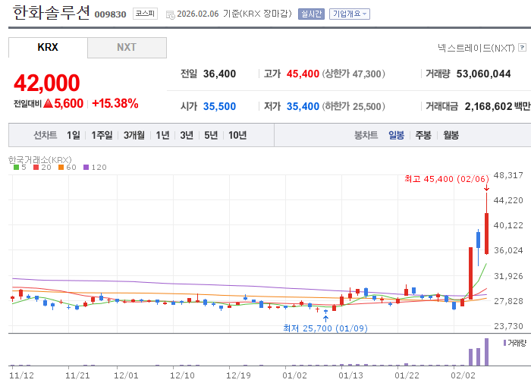This screenshot has height=386, width=531.
Task: Click the 실시간 button
Action: pos(311,14)
